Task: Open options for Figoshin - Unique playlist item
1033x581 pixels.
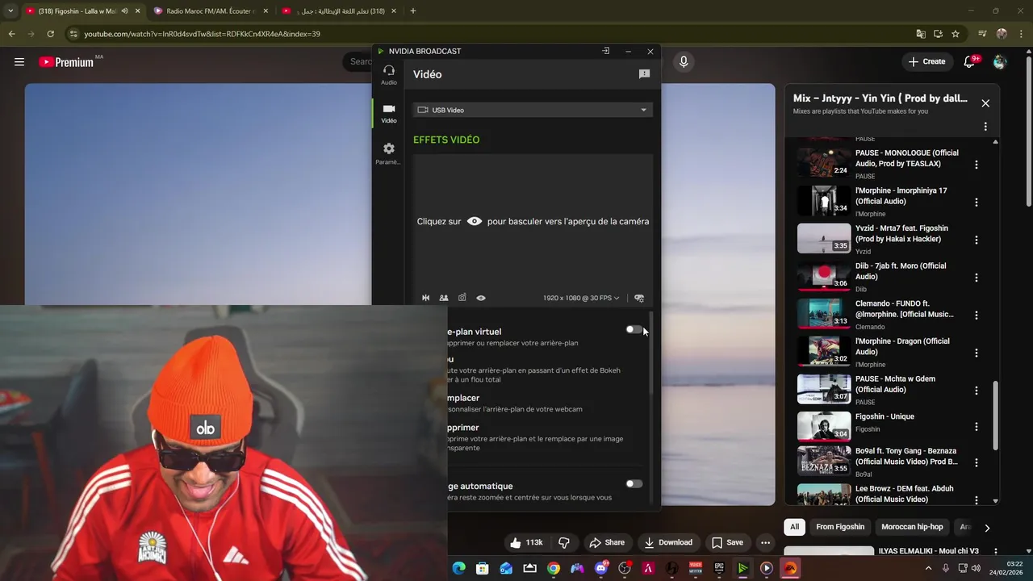Action: click(x=977, y=427)
